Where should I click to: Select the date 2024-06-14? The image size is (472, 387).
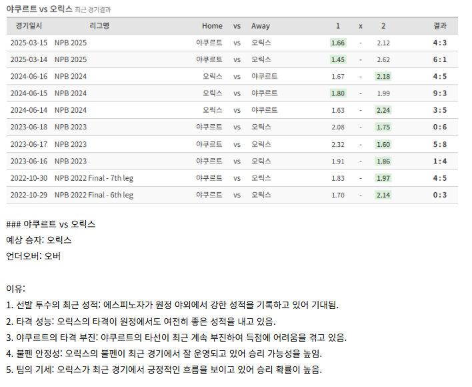[29, 110]
